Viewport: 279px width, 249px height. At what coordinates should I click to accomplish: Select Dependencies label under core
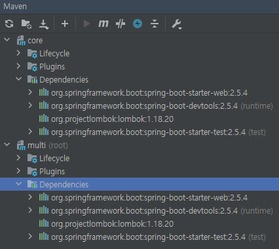point(64,80)
